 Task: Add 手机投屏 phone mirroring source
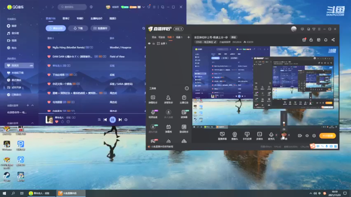pyautogui.click(x=247, y=136)
